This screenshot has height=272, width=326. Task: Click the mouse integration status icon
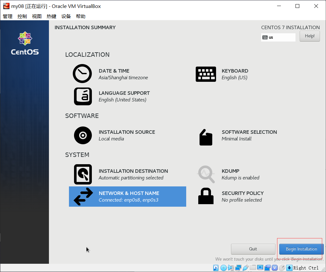coord(282,268)
